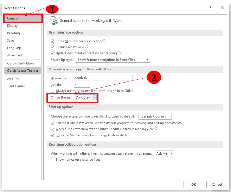This screenshot has height=192, width=231.
Task: Click Cancel to discard changes
Action: 216,184
